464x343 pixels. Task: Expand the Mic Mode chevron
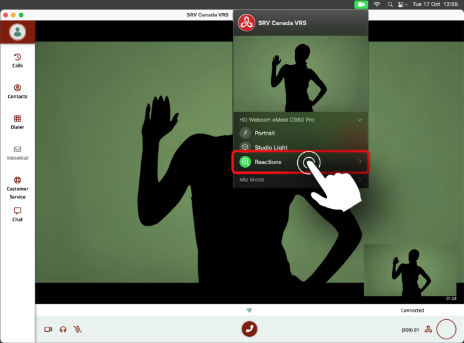pos(360,180)
